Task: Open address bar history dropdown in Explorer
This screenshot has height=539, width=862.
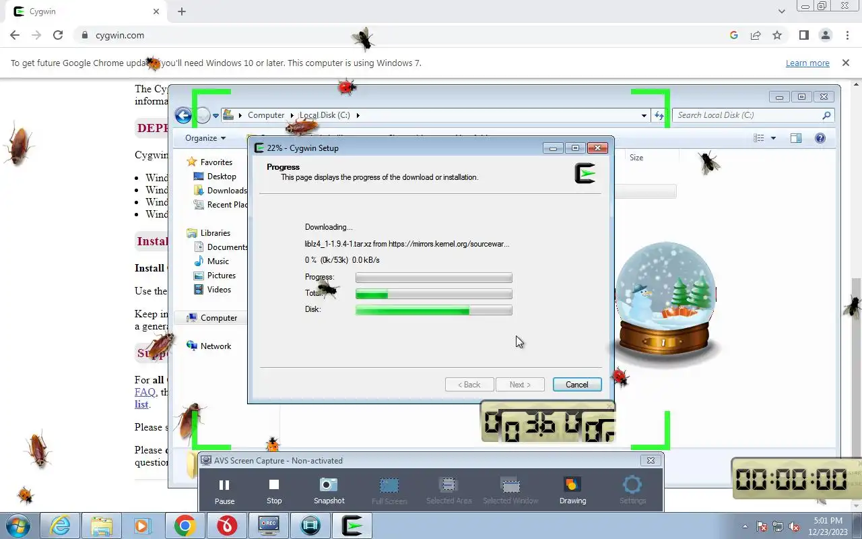Action: click(x=644, y=115)
